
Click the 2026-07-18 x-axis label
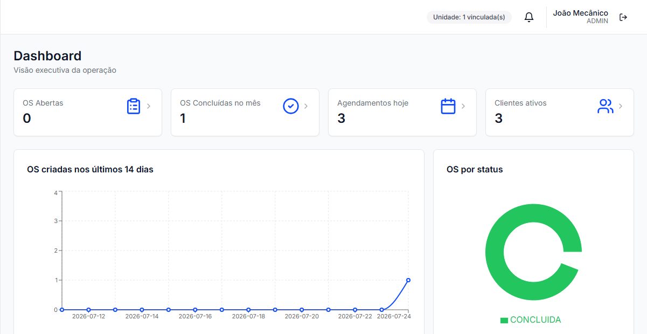[248, 317]
